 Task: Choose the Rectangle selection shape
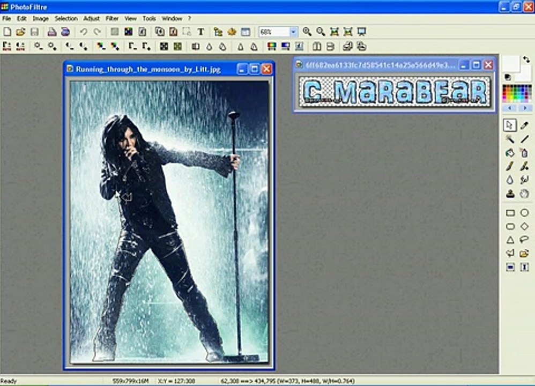pyautogui.click(x=510, y=213)
